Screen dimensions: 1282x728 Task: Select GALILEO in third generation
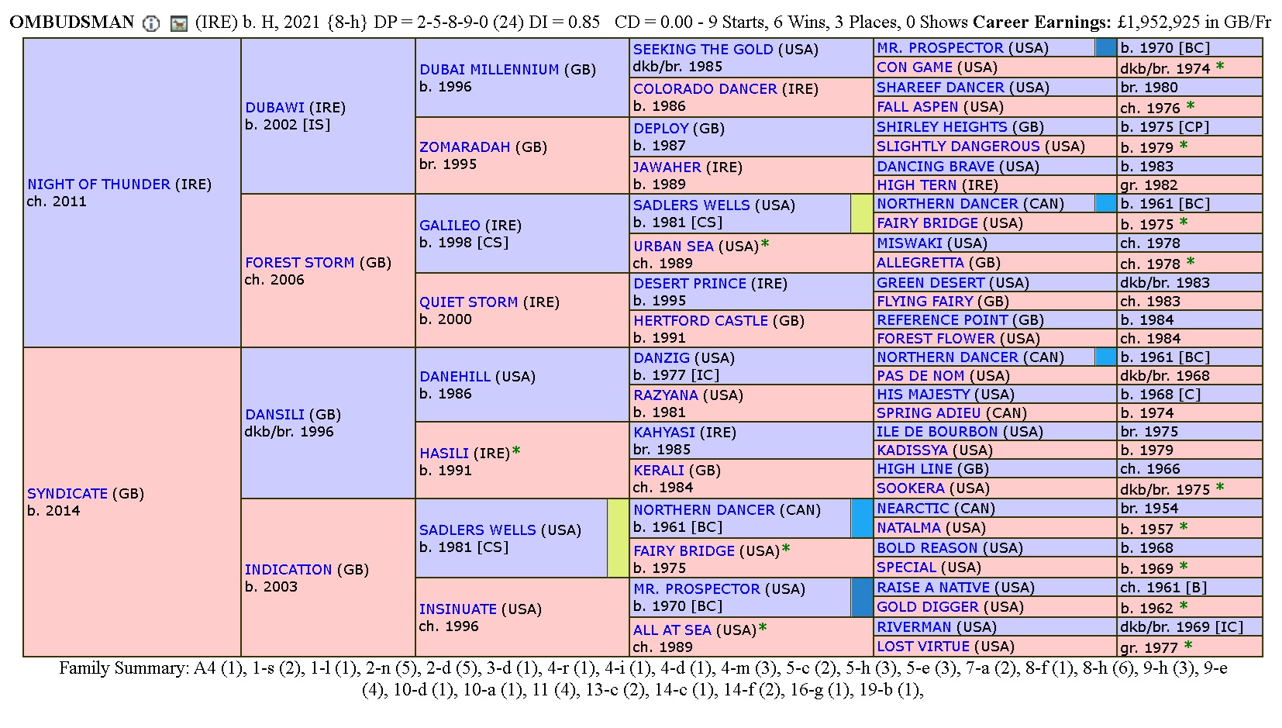point(450,226)
